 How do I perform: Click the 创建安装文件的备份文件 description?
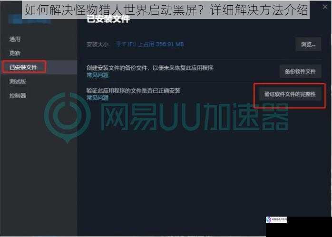[x=150, y=68]
